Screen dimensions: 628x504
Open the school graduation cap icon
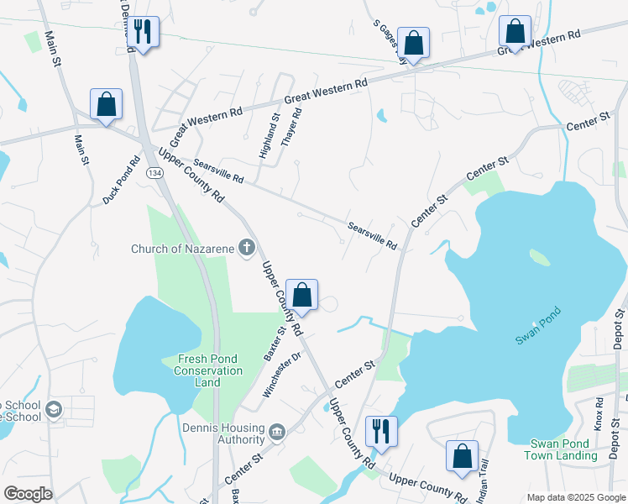(54, 410)
